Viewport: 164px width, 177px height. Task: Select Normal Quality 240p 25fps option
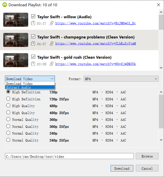tap(8, 140)
